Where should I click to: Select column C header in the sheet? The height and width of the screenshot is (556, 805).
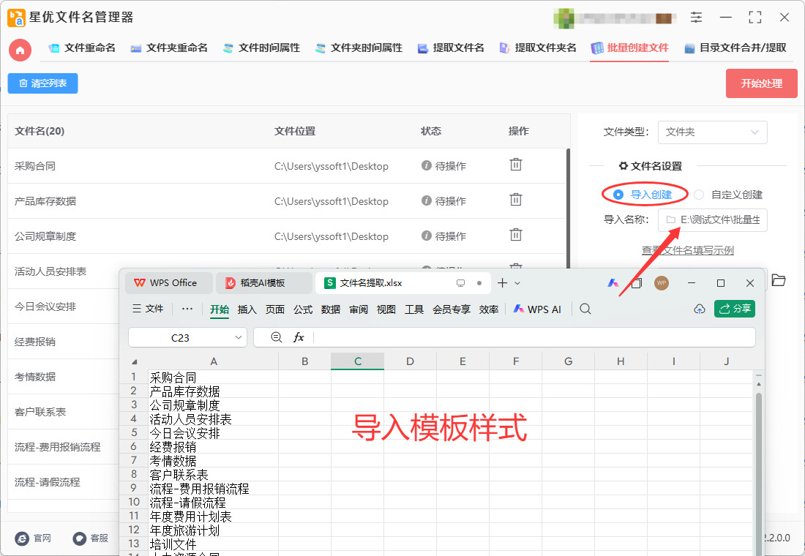pos(357,361)
